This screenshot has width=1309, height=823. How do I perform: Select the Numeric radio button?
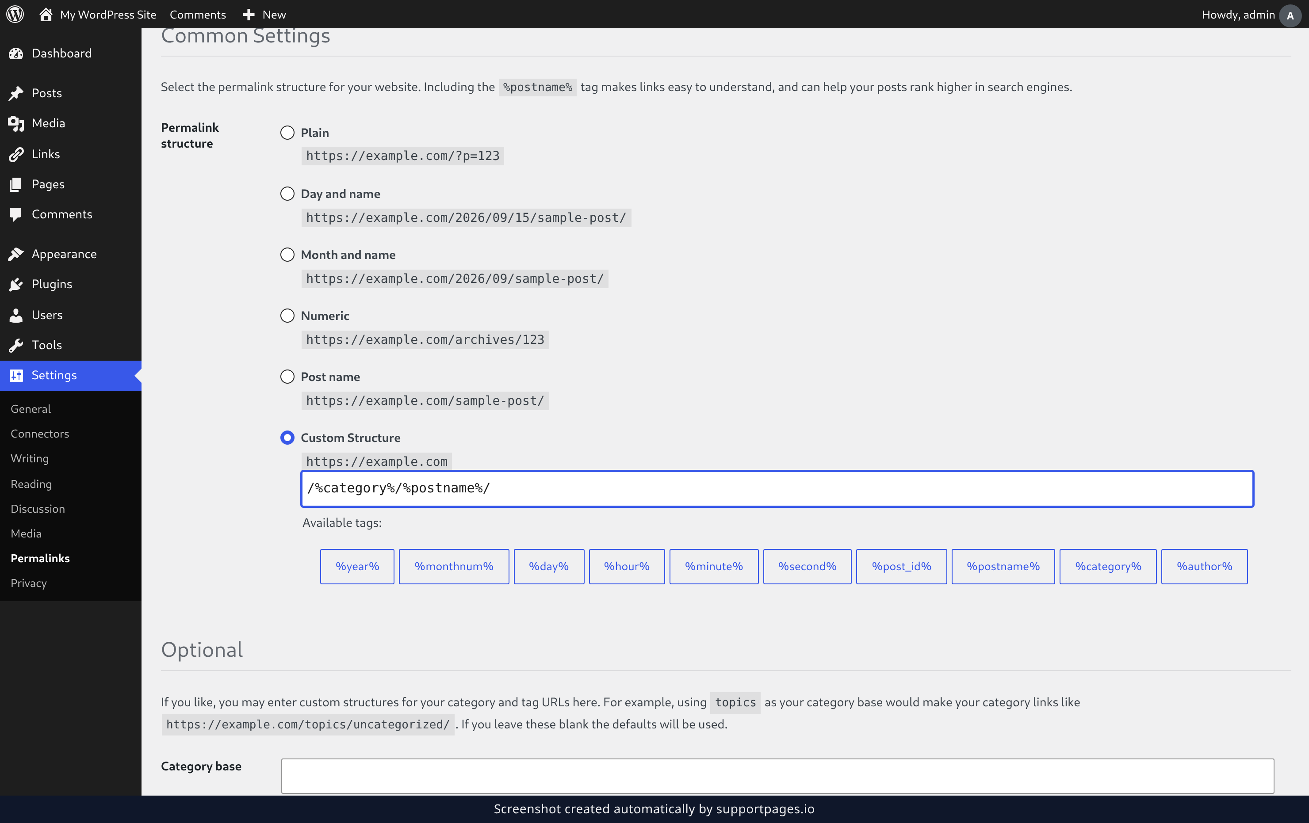tap(287, 316)
